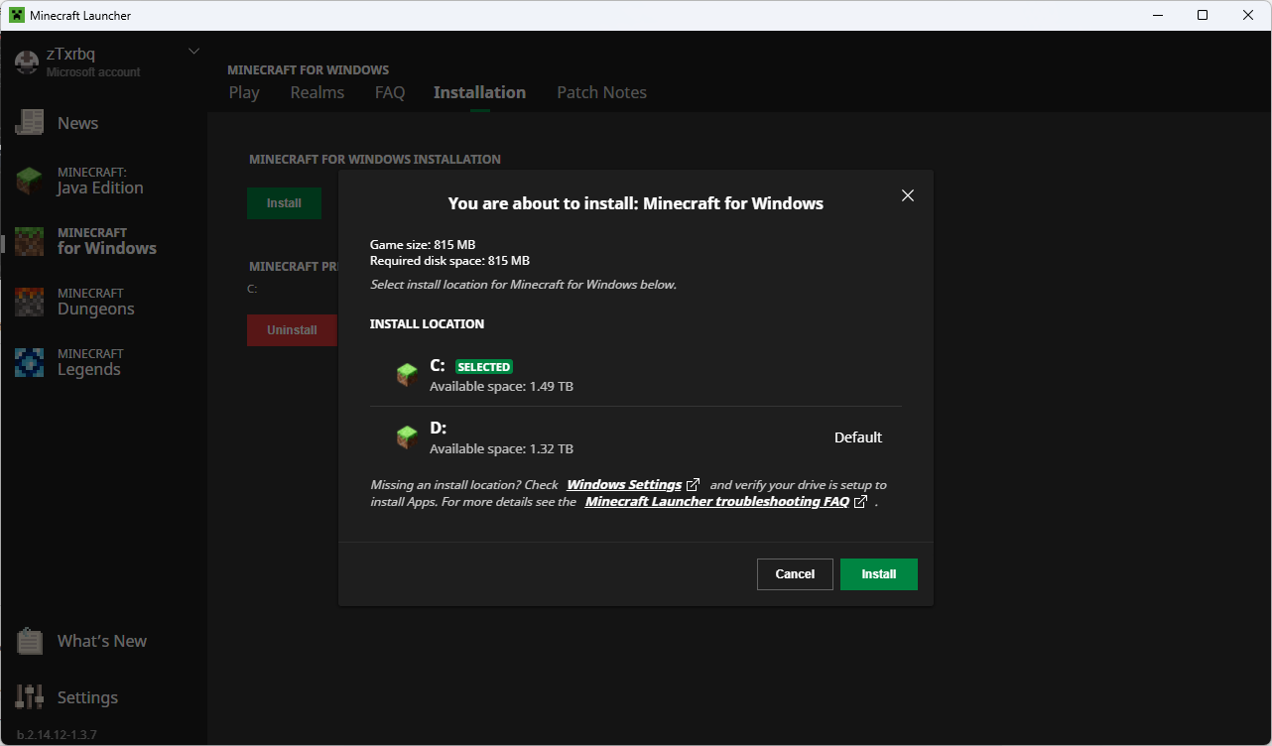
Task: Choose D: drive as install location
Action: (x=635, y=437)
